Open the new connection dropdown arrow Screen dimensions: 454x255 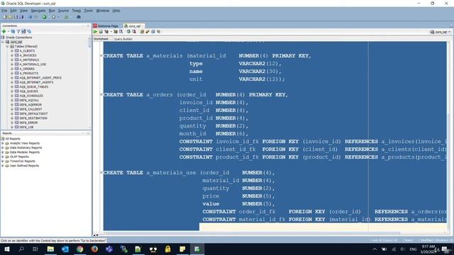pos(9,31)
